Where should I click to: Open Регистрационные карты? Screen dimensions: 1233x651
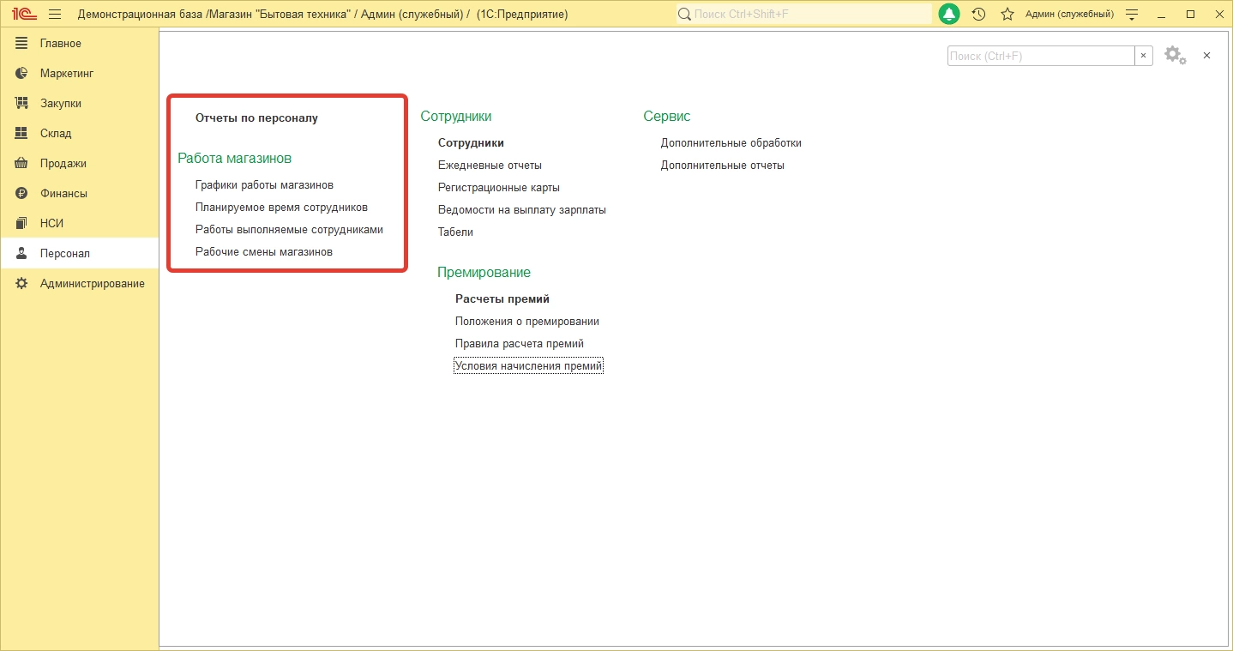(499, 188)
